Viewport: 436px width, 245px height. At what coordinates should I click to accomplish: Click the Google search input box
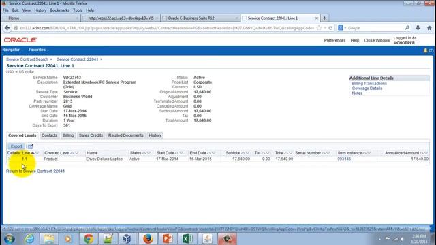click(375, 28)
